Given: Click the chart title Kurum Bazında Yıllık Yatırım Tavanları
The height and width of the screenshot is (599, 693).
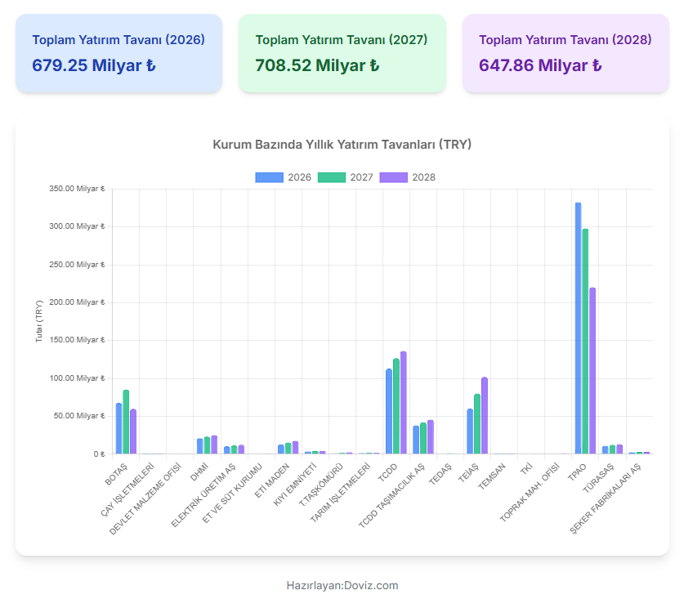Looking at the screenshot, I should [x=342, y=145].
